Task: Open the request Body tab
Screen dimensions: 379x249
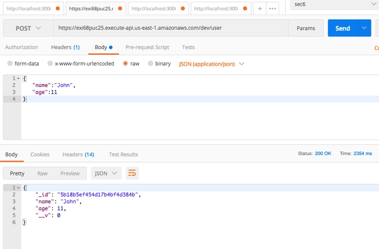Action: 103,47
